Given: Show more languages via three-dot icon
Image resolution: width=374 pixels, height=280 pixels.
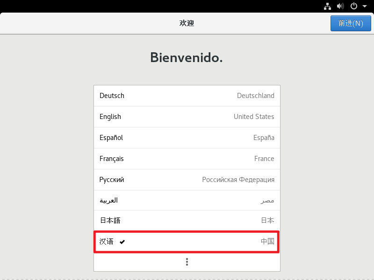Looking at the screenshot, I should tap(187, 262).
